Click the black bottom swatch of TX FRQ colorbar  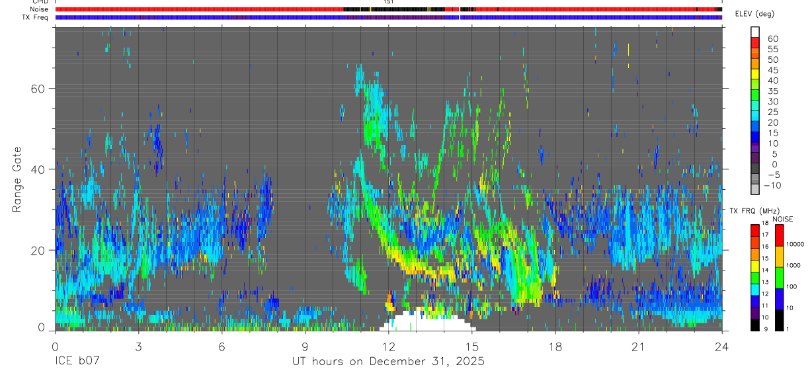[x=755, y=325]
